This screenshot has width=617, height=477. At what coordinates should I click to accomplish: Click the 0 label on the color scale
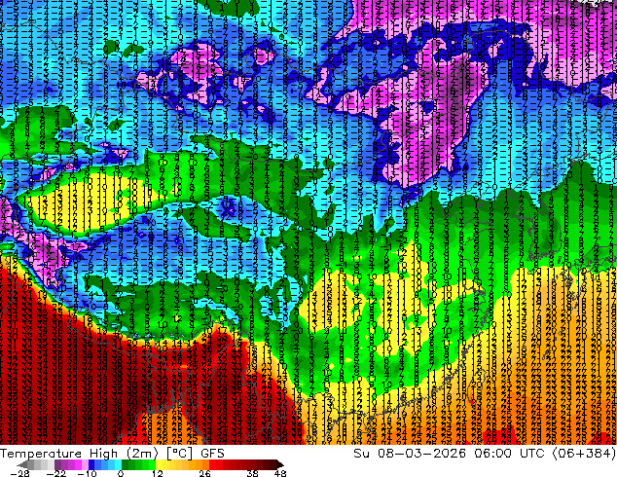pos(121,473)
